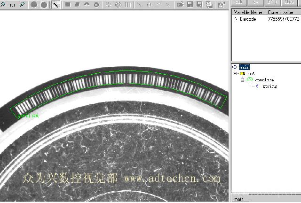Collapse the annulusA tree node
This screenshot has height=203, width=301.
(242, 80)
